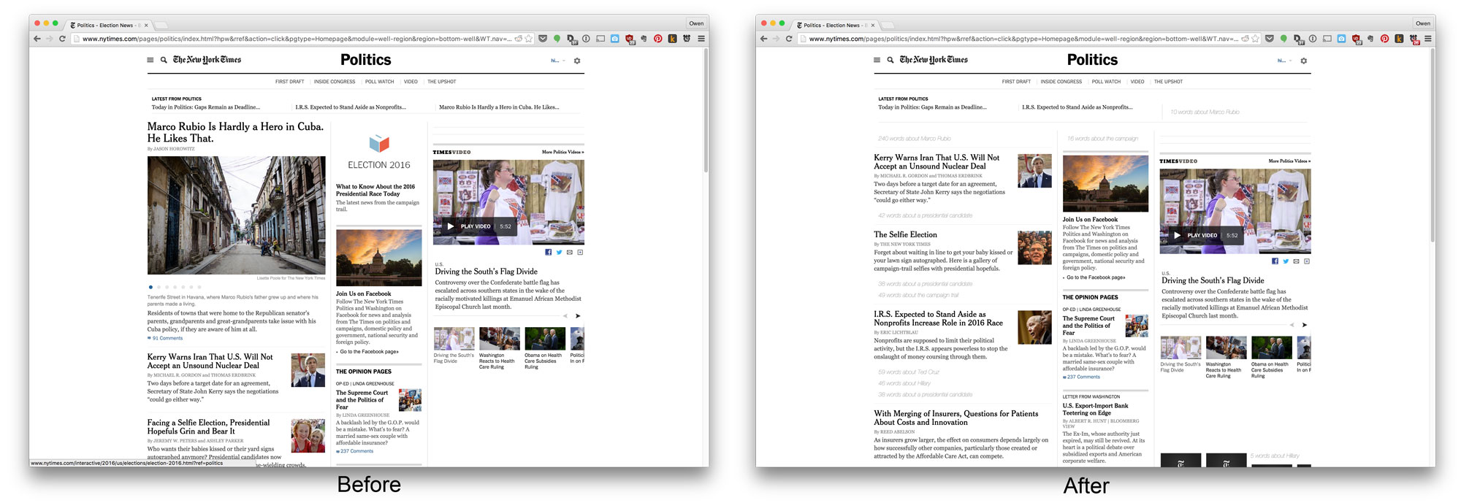Select the active slideshow dot in Before window
The height and width of the screenshot is (503, 1461).
pyautogui.click(x=150, y=287)
